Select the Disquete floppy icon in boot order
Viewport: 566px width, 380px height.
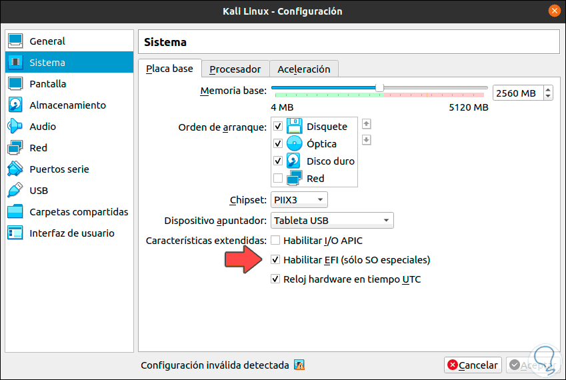(x=294, y=126)
